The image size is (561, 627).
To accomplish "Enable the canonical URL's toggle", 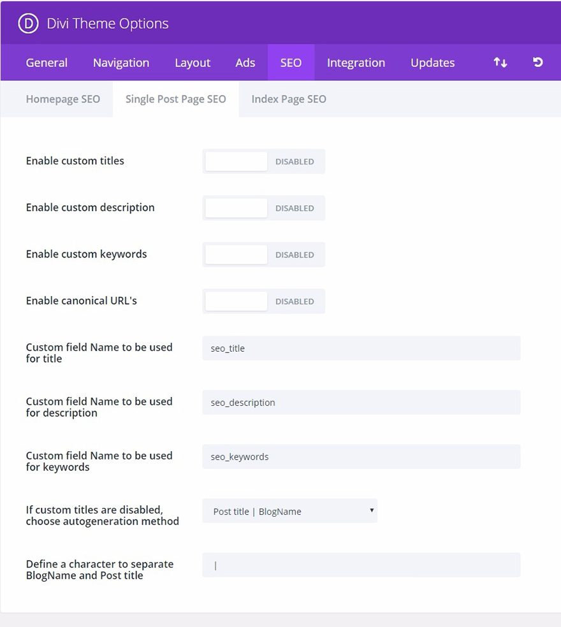I will tap(236, 301).
